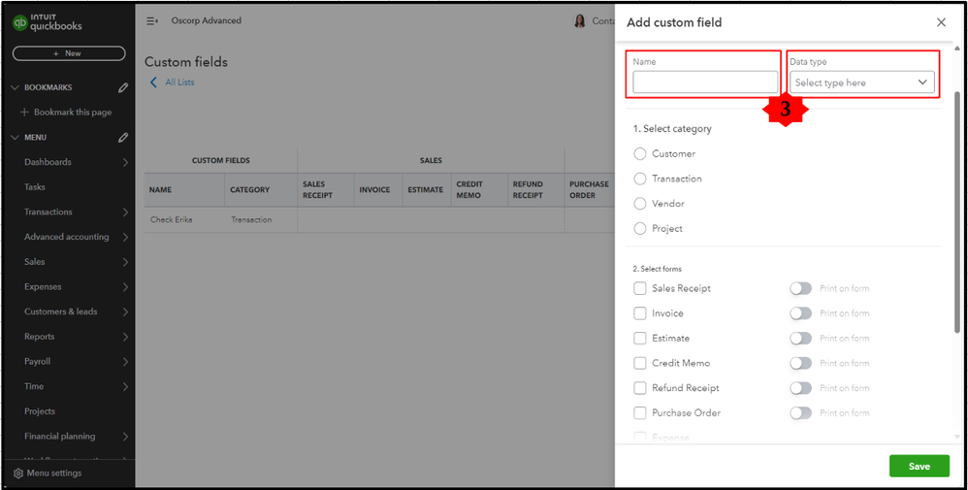Click the New button
This screenshot has width=968, height=490.
pyautogui.click(x=69, y=53)
